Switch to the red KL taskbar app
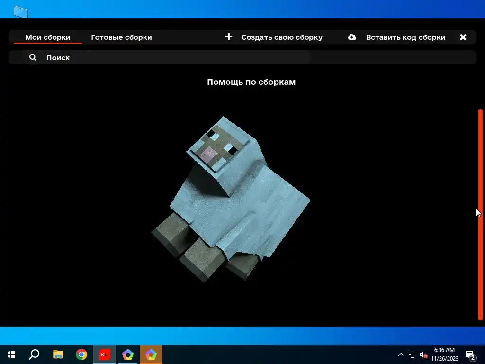 [105, 355]
